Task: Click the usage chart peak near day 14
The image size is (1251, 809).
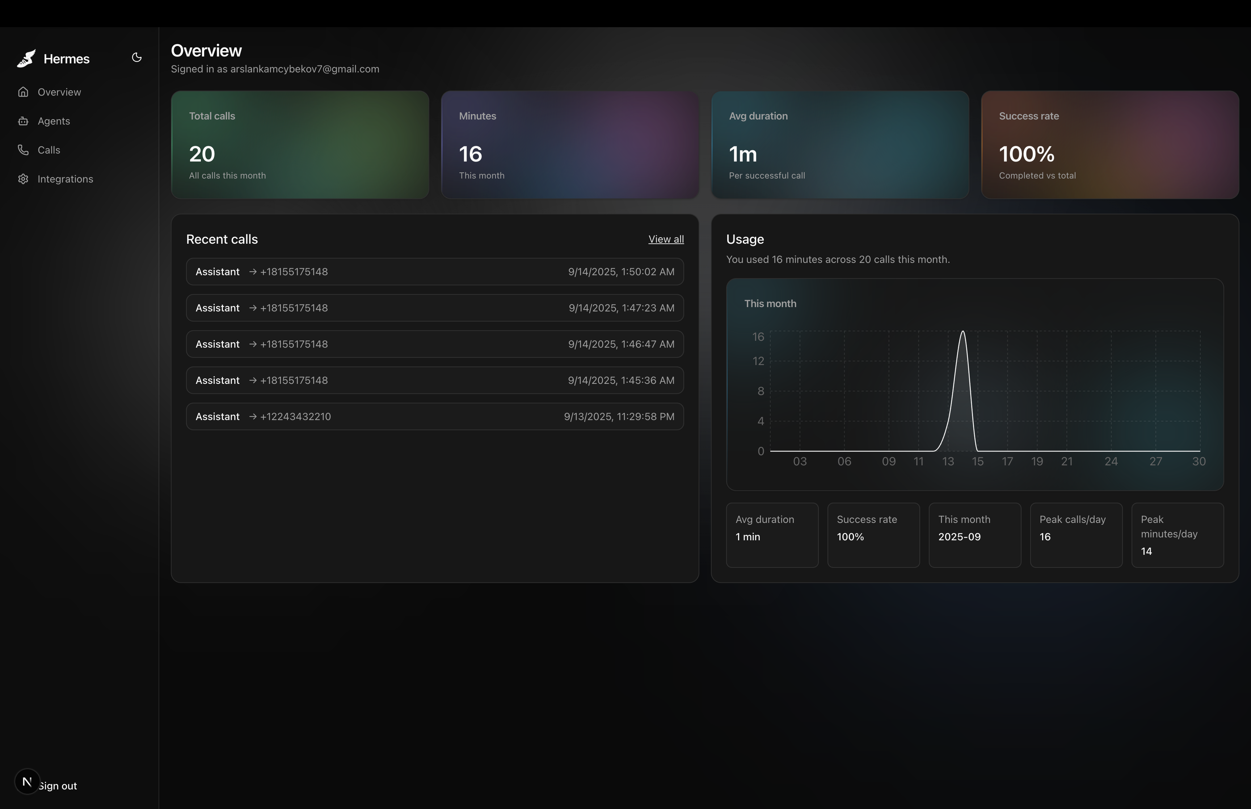Action: 963,333
